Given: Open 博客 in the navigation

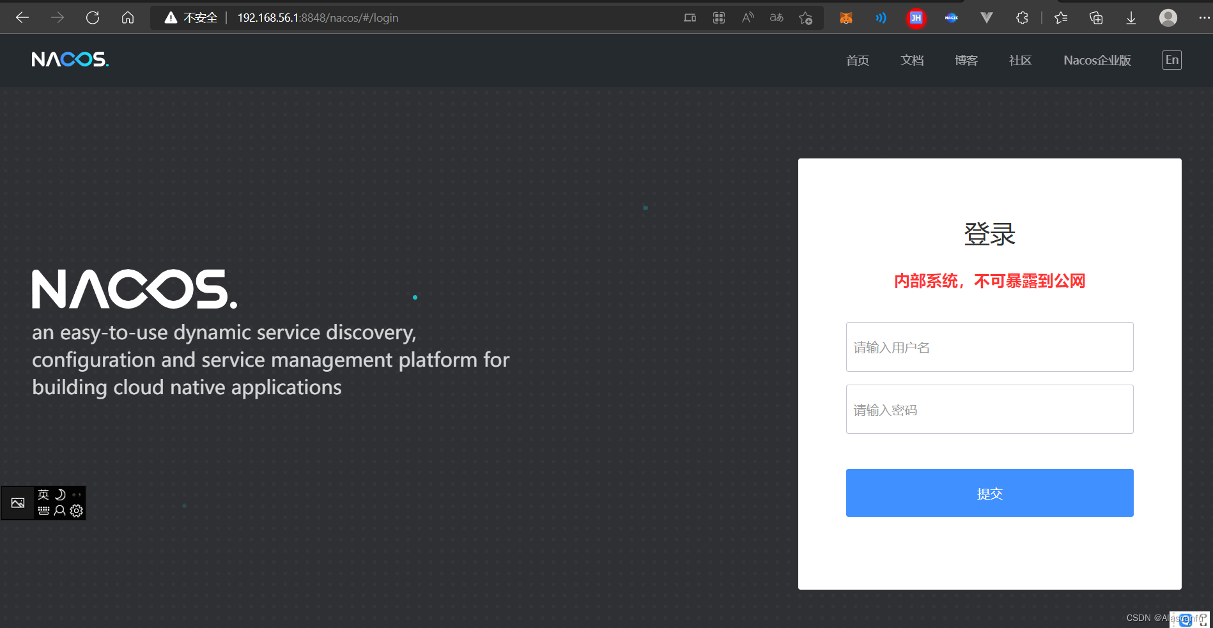Looking at the screenshot, I should pyautogui.click(x=966, y=60).
